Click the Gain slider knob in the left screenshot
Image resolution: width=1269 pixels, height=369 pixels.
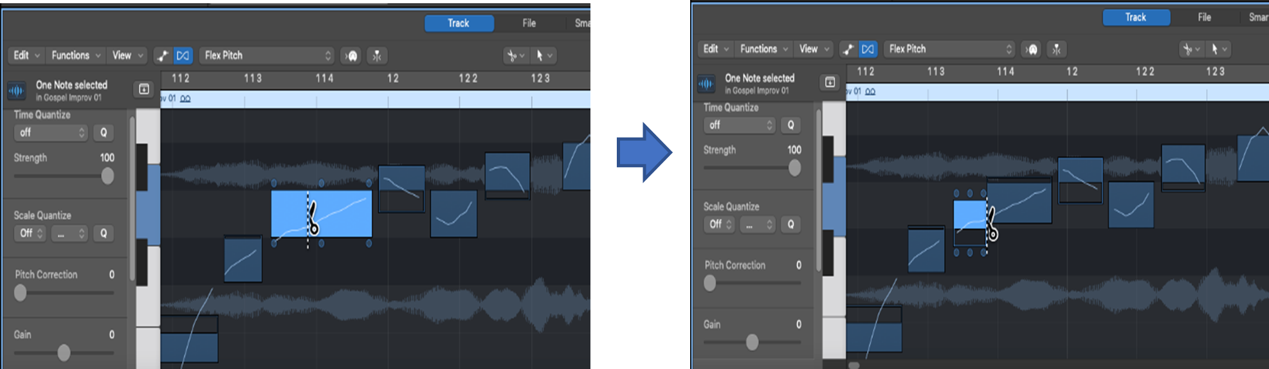coord(64,352)
